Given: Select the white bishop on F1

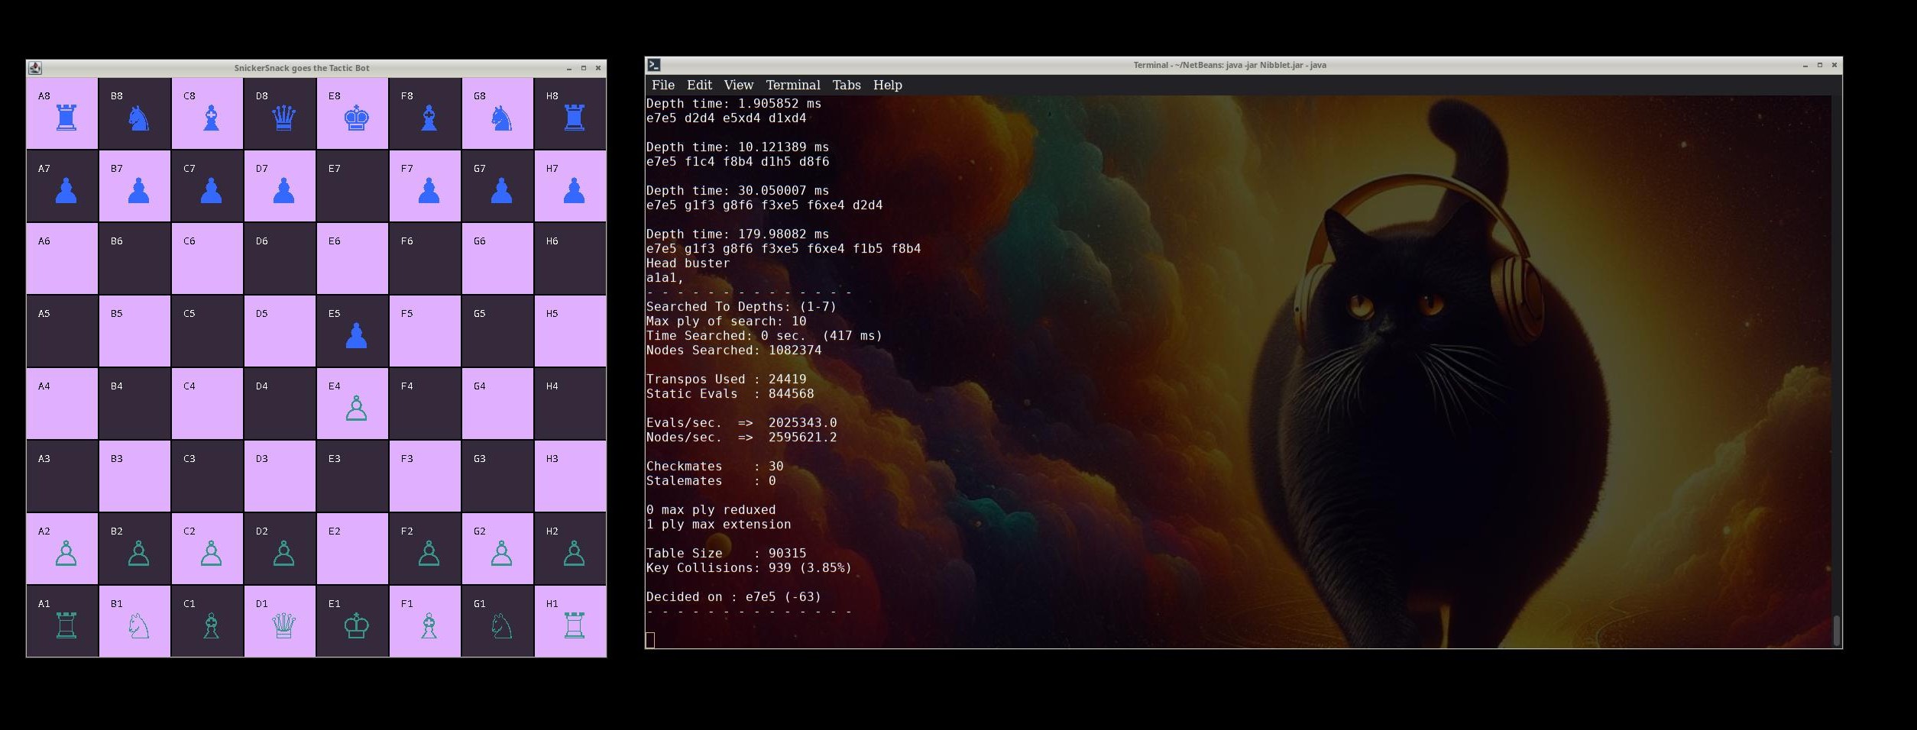Looking at the screenshot, I should click(429, 626).
